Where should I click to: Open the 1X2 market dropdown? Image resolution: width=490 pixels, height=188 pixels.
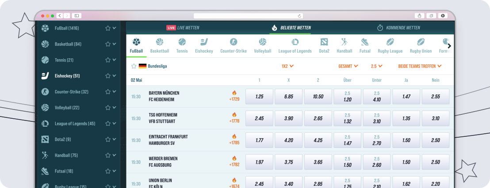click(x=288, y=66)
